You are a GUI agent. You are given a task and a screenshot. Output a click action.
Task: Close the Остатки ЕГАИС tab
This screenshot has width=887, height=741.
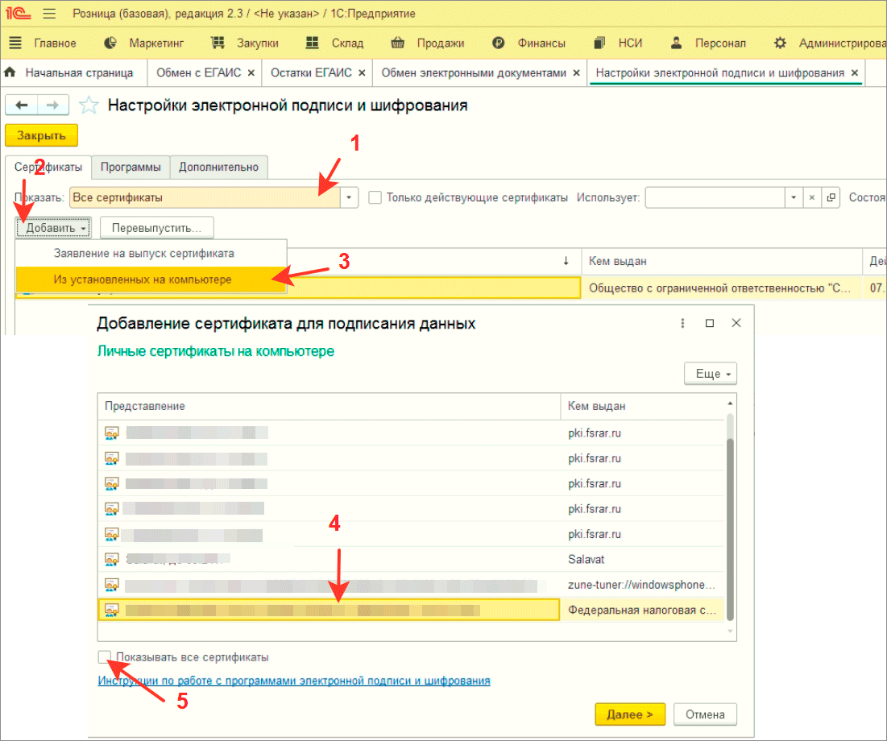362,73
